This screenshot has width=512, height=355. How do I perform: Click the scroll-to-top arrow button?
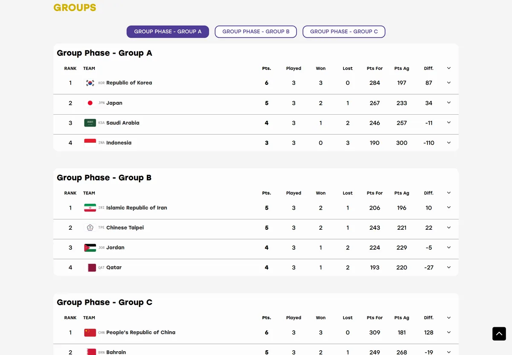click(499, 334)
